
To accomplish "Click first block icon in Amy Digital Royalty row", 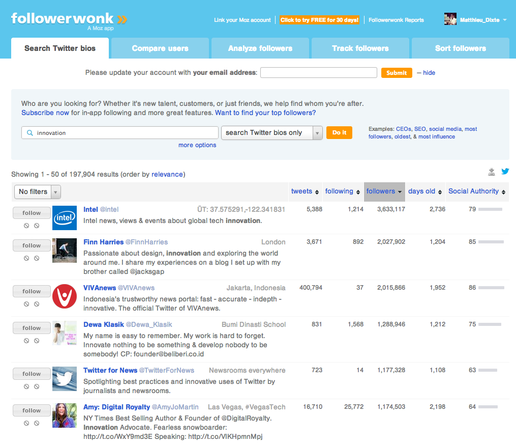I will [x=26, y=423].
